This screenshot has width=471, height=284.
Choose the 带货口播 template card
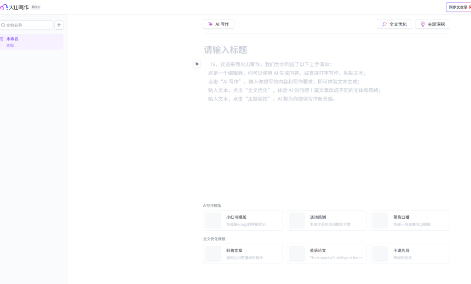[x=410, y=221]
